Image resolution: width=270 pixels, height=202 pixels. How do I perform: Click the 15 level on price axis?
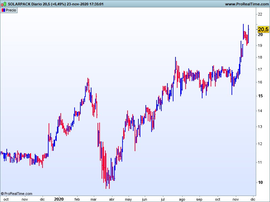click(x=260, y=96)
